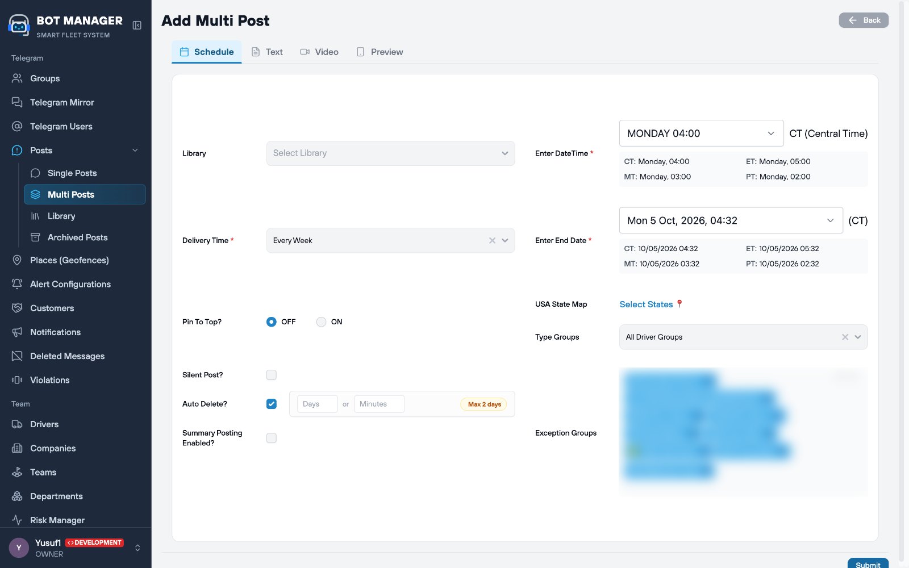This screenshot has height=568, width=909.
Task: Select Pin To Top OFF radio
Action: point(272,321)
